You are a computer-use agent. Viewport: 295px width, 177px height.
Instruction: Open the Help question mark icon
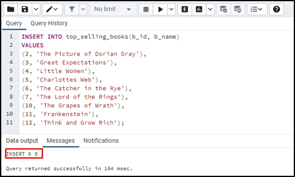tap(276, 9)
